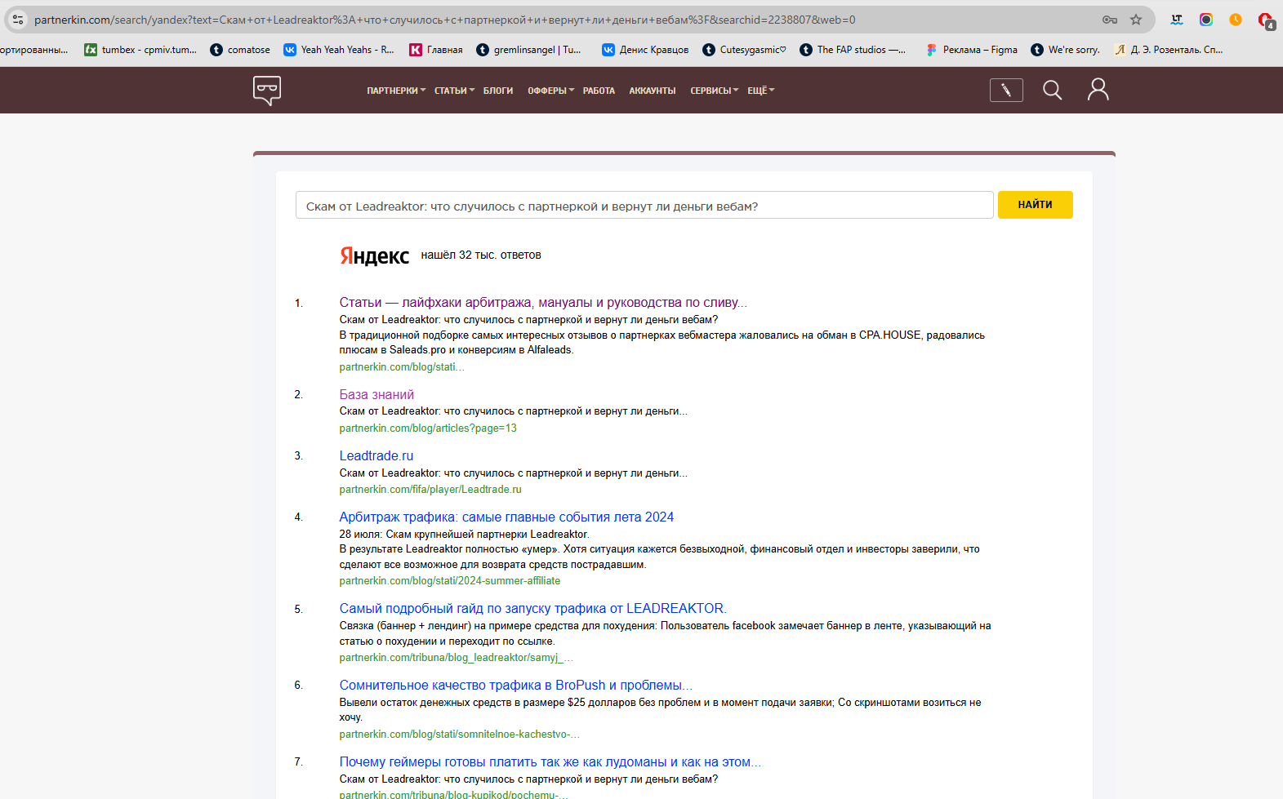Image resolution: width=1283 pixels, height=799 pixels.
Task: Open the site search magnifier icon
Action: tap(1053, 90)
